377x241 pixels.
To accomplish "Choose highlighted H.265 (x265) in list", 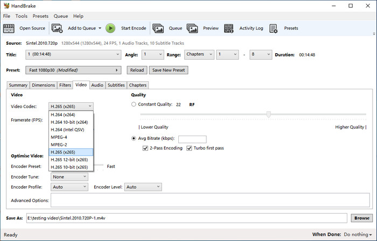I will click(71, 152).
